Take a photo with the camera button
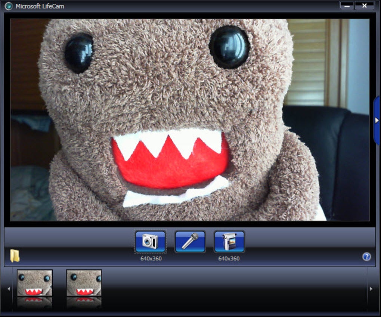The width and height of the screenshot is (381, 317). pyautogui.click(x=151, y=242)
